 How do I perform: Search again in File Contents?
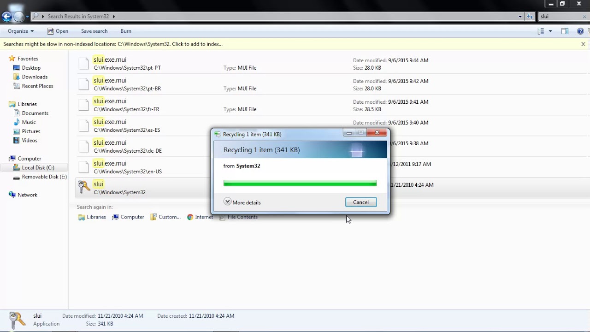[x=238, y=217]
